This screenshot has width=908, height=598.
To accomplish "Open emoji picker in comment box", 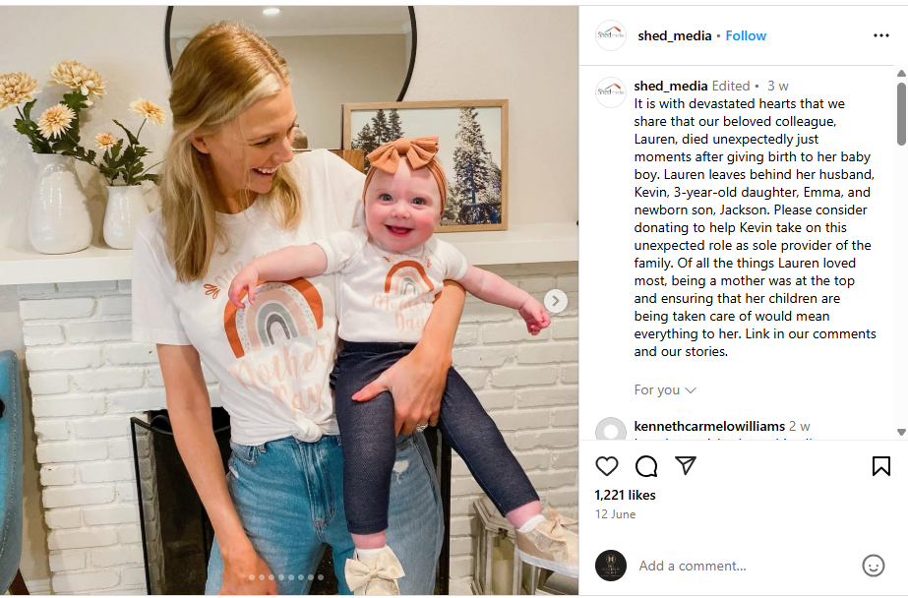I will click(873, 566).
